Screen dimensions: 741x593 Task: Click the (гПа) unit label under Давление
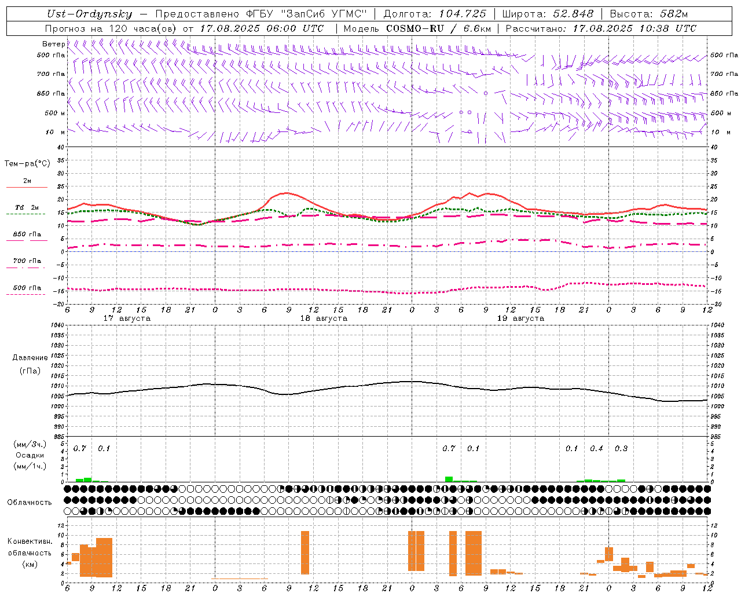point(30,371)
